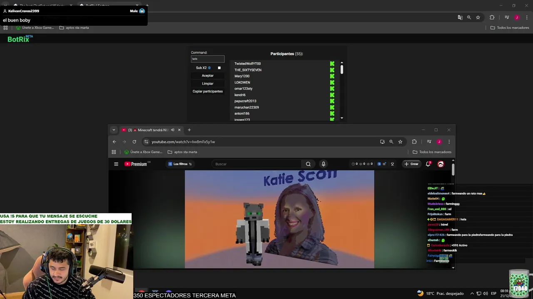
Task: Click the youtube.com address bar URL
Action: click(183, 142)
